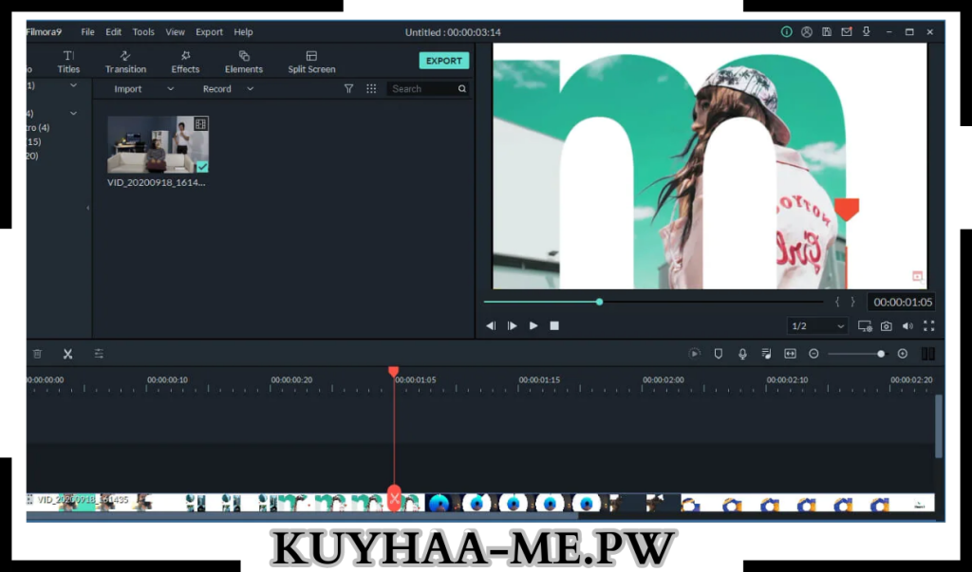Select the VID_20200918 media thumbnail
The height and width of the screenshot is (572, 972).
click(158, 144)
